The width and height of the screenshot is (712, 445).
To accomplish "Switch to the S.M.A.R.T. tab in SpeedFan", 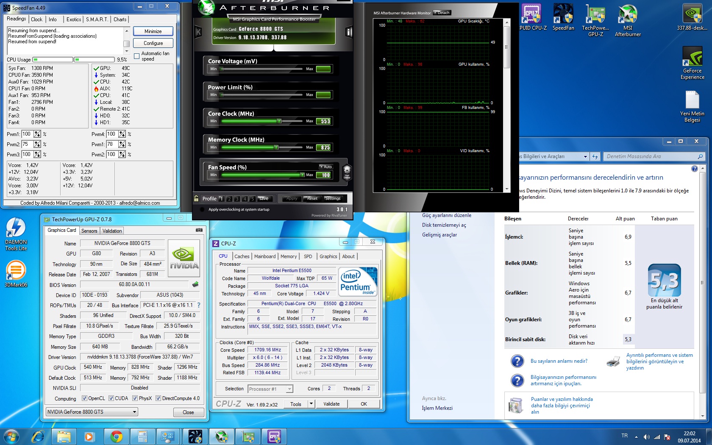I will tap(97, 19).
